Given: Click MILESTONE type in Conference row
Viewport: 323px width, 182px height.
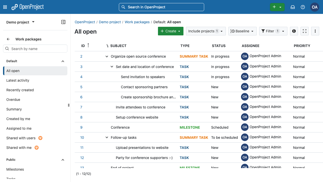Looking at the screenshot, I should [190, 127].
